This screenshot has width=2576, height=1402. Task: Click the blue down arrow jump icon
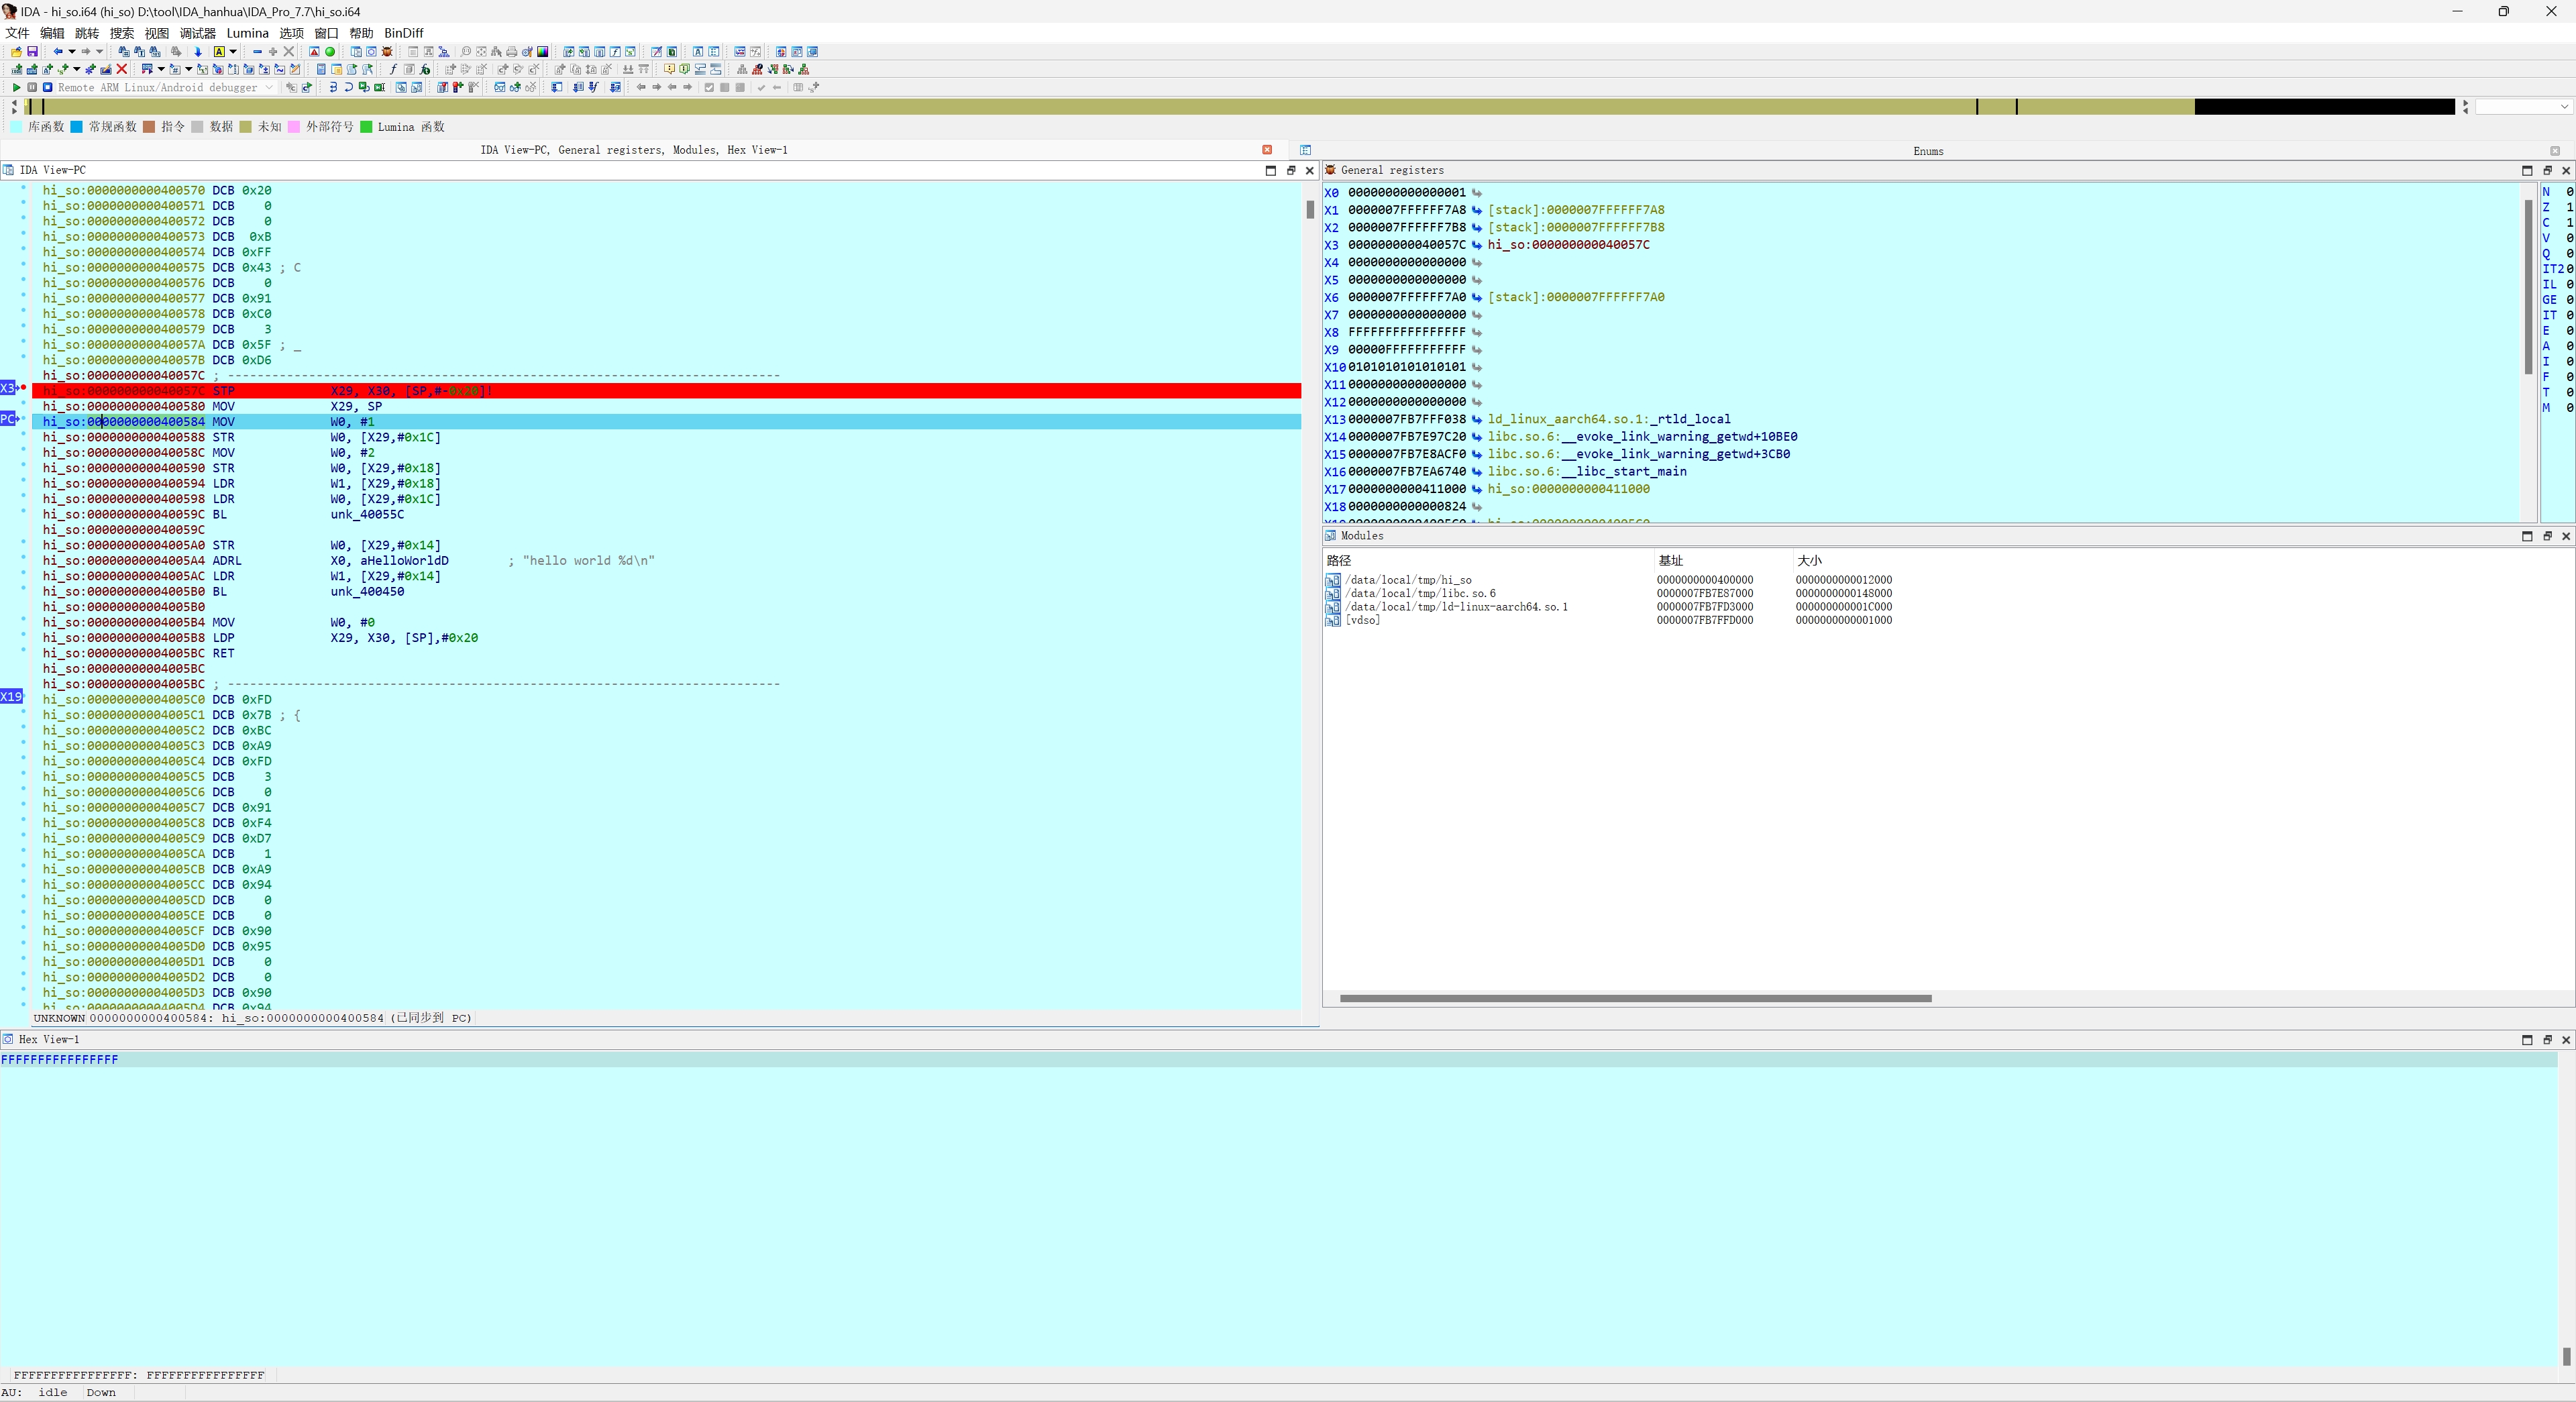198,52
